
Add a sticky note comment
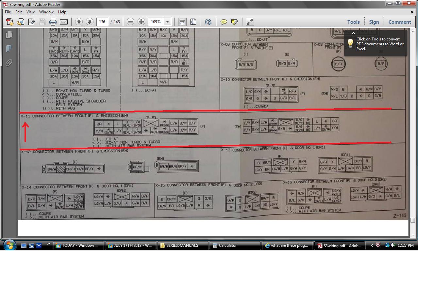tap(223, 22)
